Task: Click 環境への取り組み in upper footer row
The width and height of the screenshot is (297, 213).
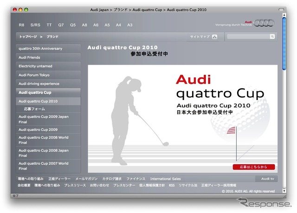Action: 31,179
